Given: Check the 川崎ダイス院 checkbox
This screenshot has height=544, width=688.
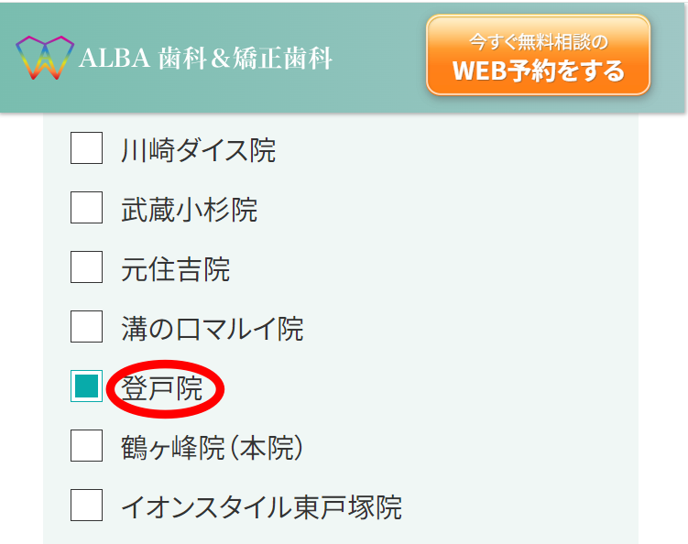Looking at the screenshot, I should (x=86, y=147).
